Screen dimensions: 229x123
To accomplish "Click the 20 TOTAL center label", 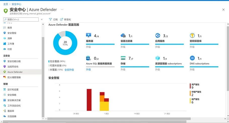I will 65,43.
